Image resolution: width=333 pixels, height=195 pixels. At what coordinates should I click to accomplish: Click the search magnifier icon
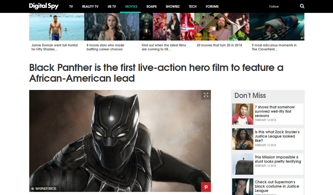point(302,6)
